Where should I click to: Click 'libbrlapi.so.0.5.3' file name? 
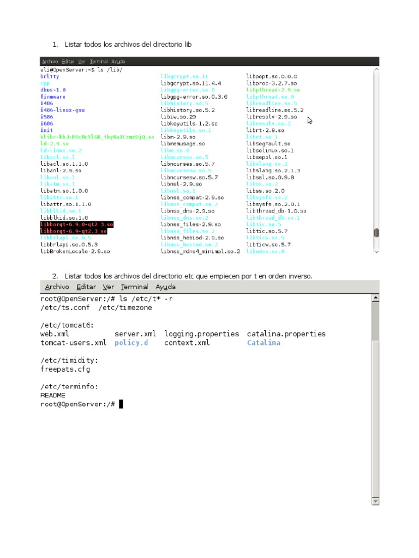(69, 245)
